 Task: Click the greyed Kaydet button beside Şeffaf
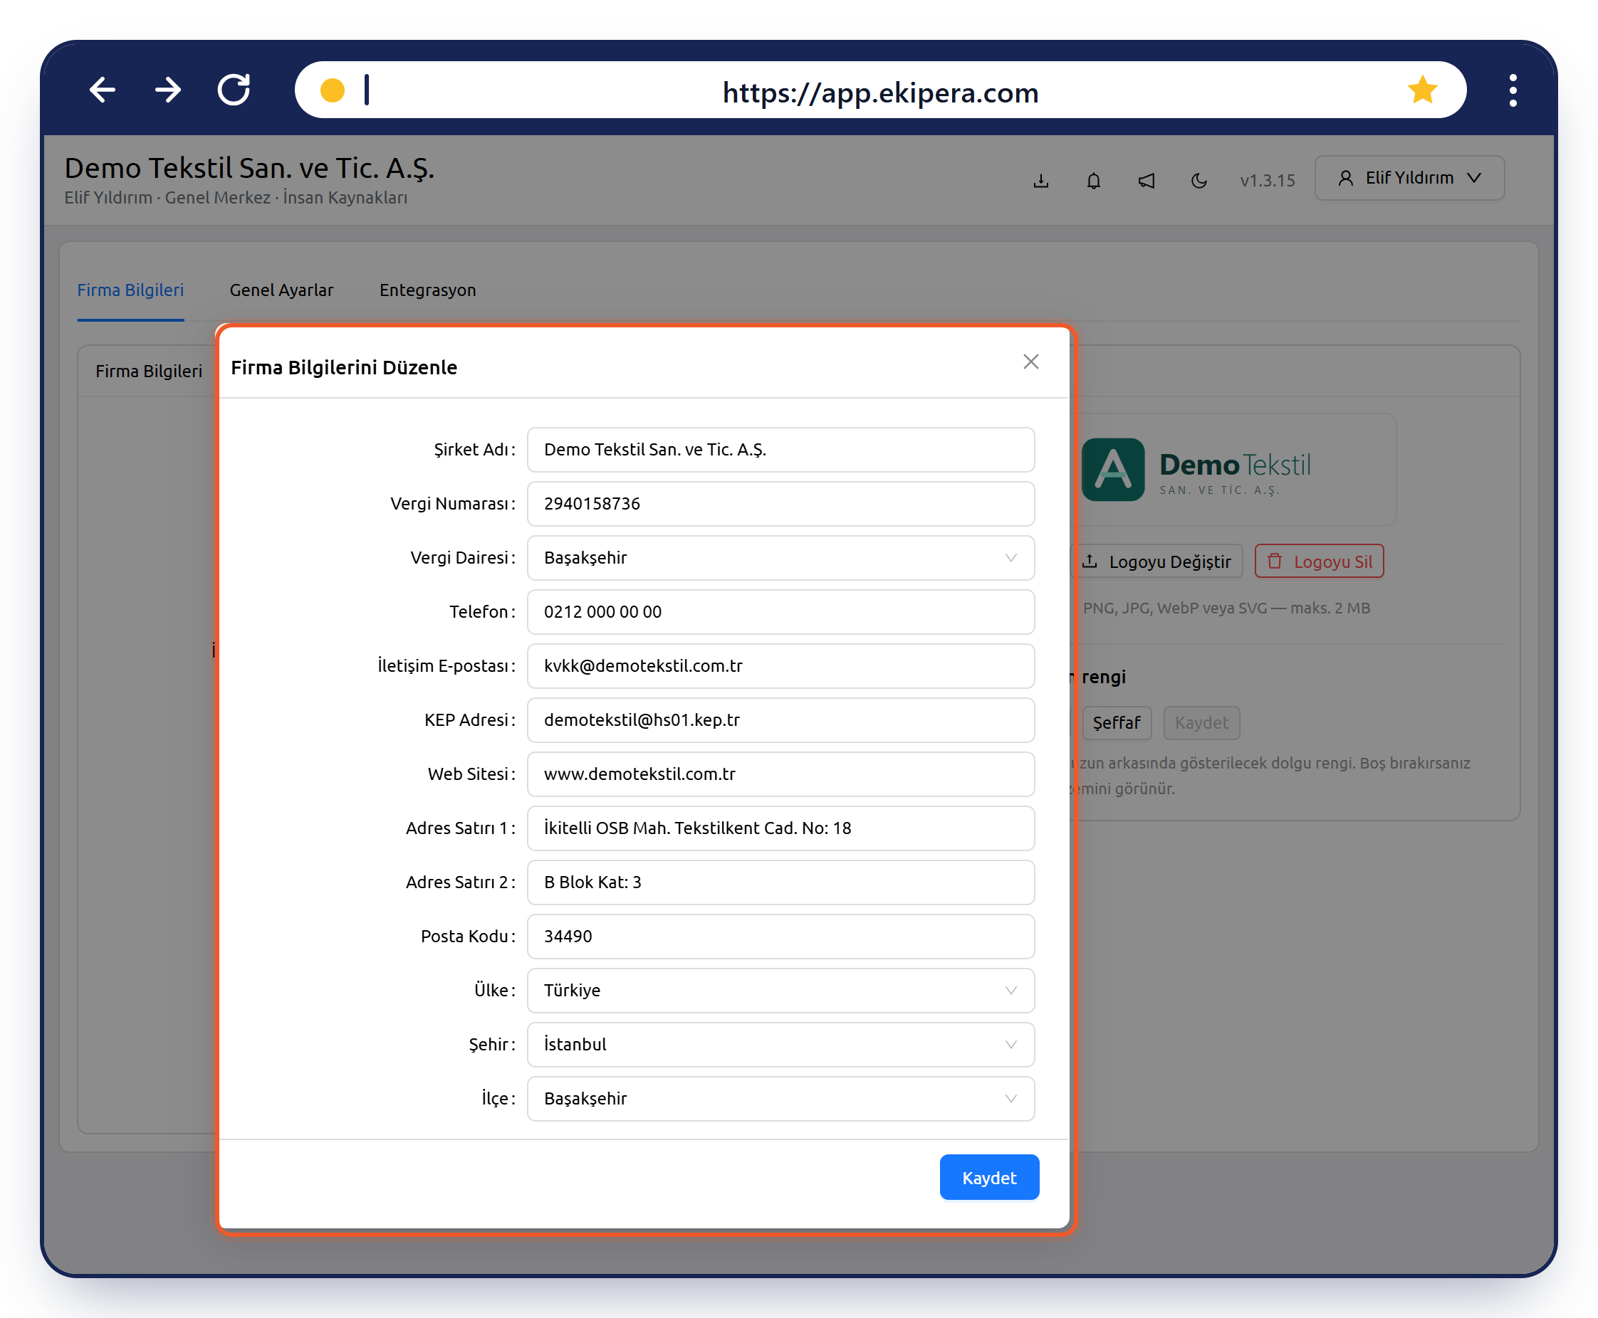click(1201, 723)
